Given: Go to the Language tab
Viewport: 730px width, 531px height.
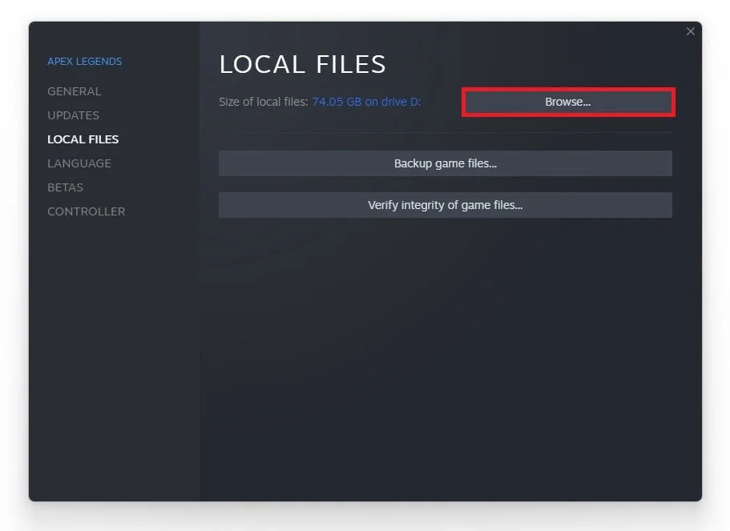Looking at the screenshot, I should [x=79, y=163].
